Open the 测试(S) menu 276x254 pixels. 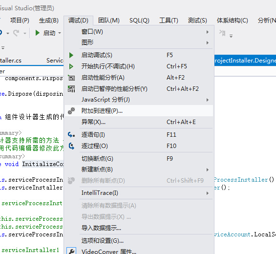[197, 21]
